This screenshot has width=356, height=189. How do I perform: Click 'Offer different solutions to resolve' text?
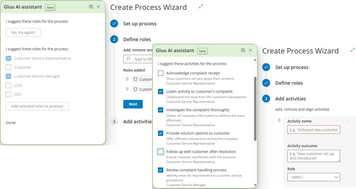202,139
